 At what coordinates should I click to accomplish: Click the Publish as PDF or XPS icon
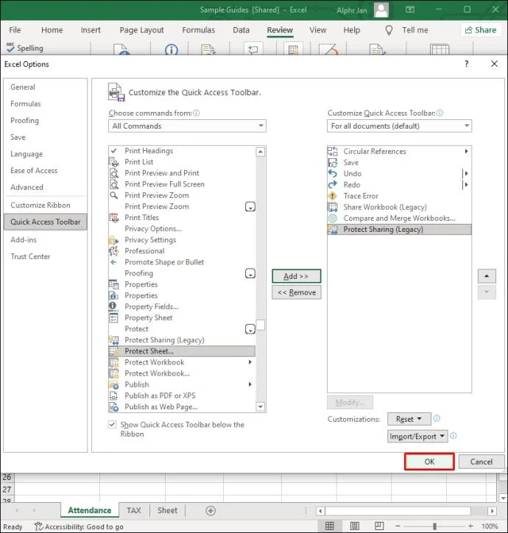click(x=113, y=395)
